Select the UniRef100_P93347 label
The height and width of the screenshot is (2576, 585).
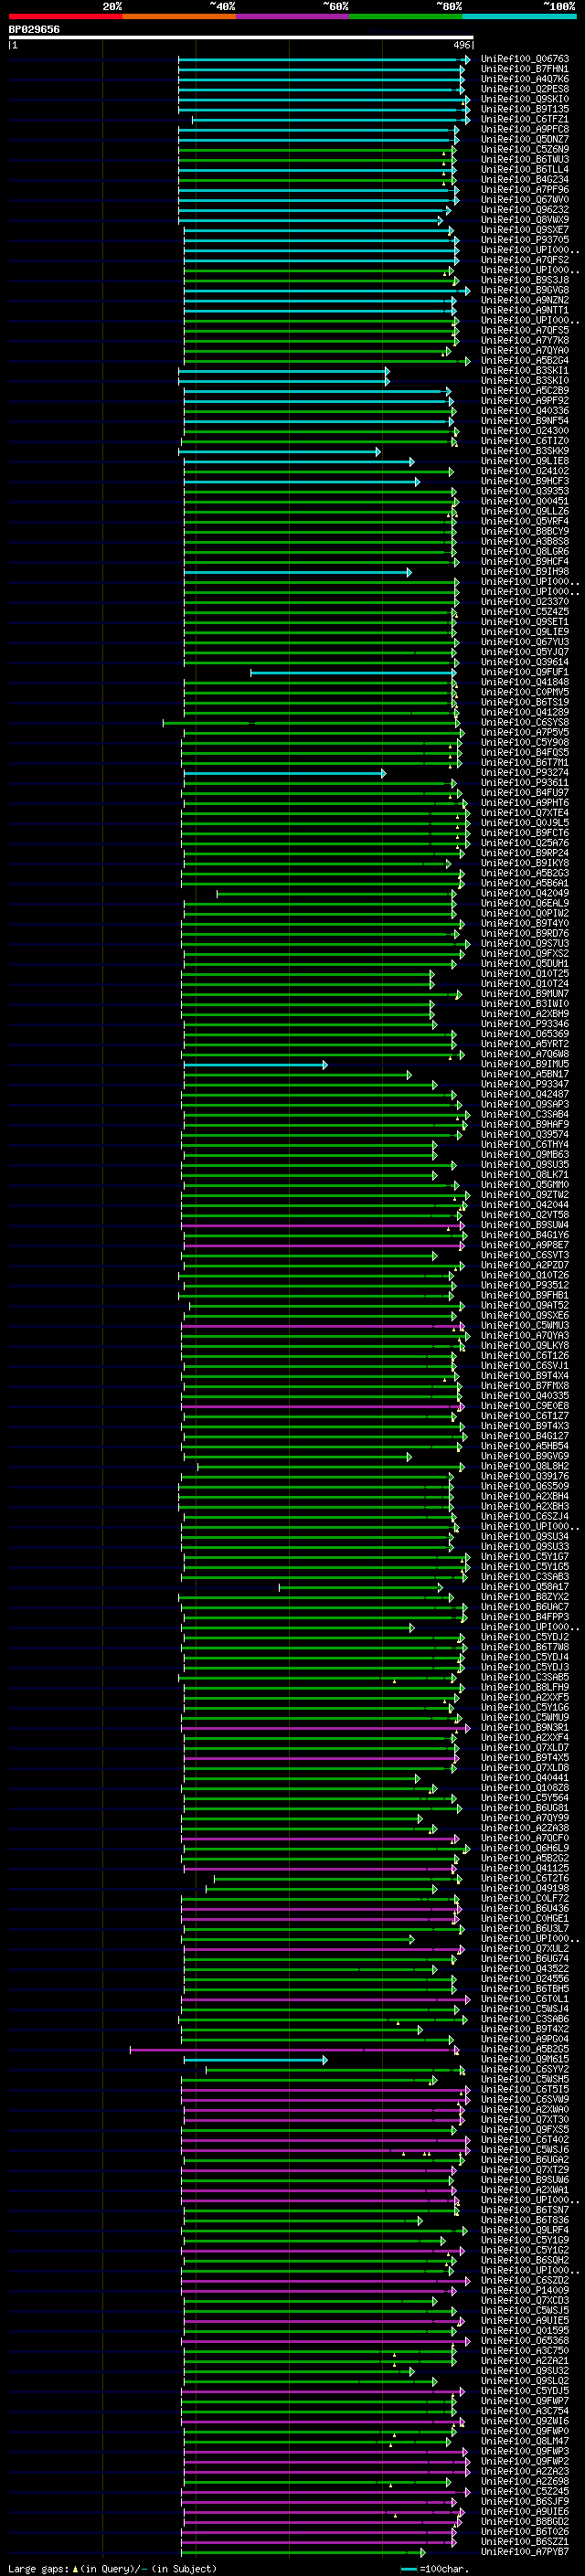click(x=525, y=1084)
